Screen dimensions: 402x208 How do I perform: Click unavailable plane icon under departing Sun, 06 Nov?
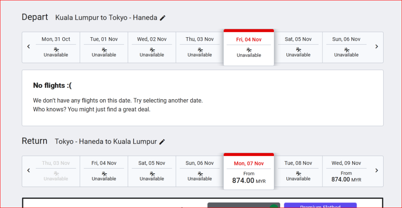(x=346, y=49)
